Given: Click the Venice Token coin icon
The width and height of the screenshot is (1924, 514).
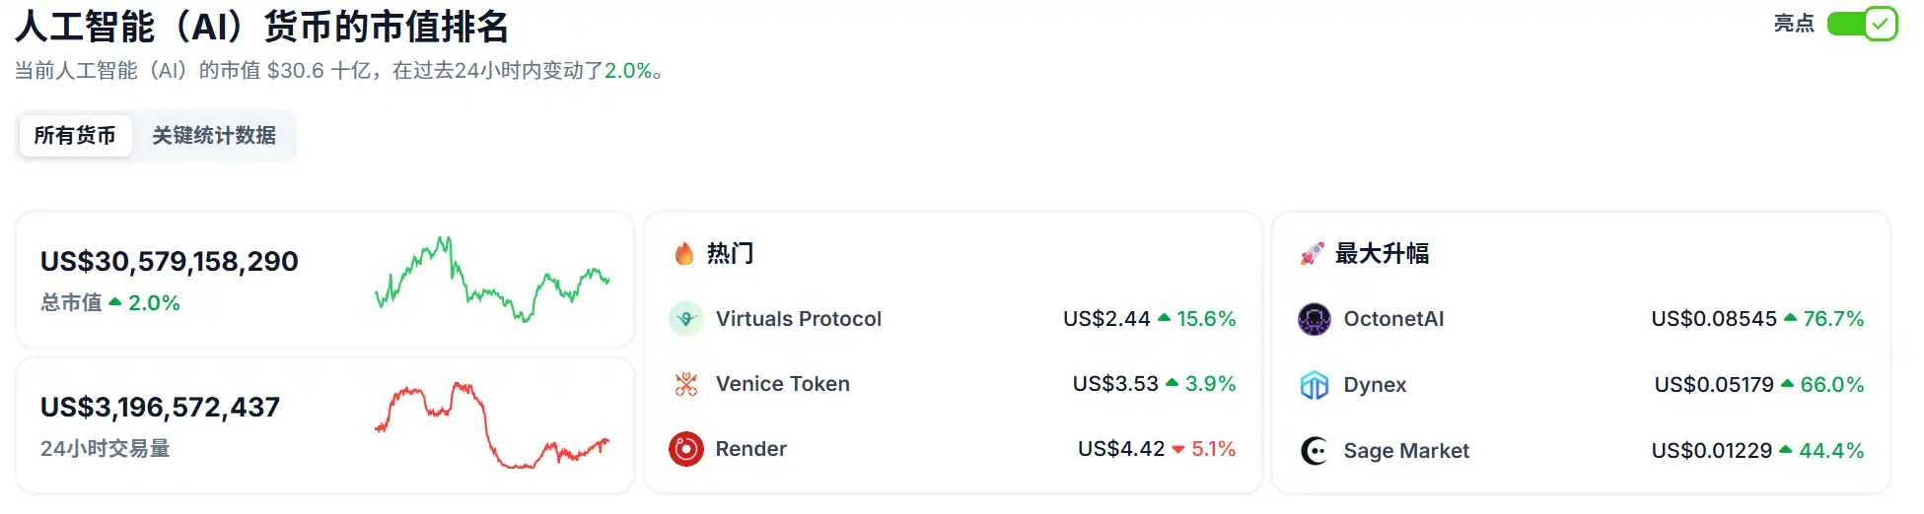Looking at the screenshot, I should (685, 384).
